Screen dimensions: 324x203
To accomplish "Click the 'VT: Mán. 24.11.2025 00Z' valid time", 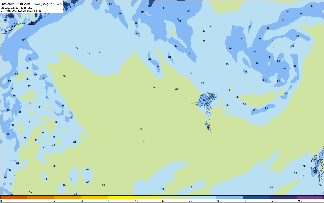I will [16, 11].
